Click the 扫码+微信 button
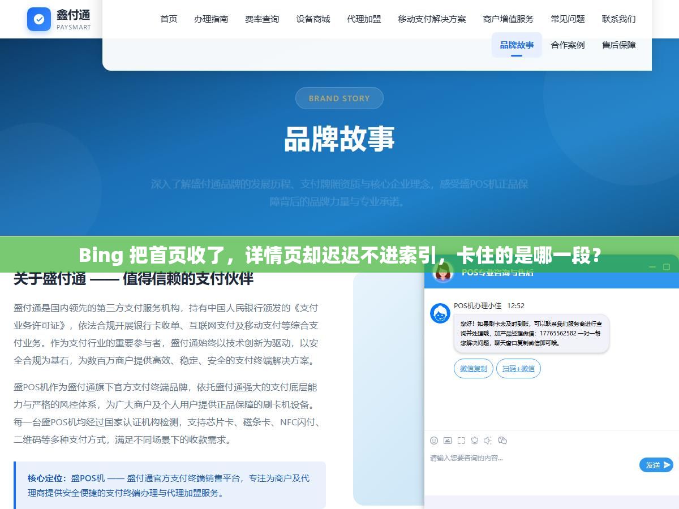This screenshot has height=509, width=679. click(x=518, y=369)
